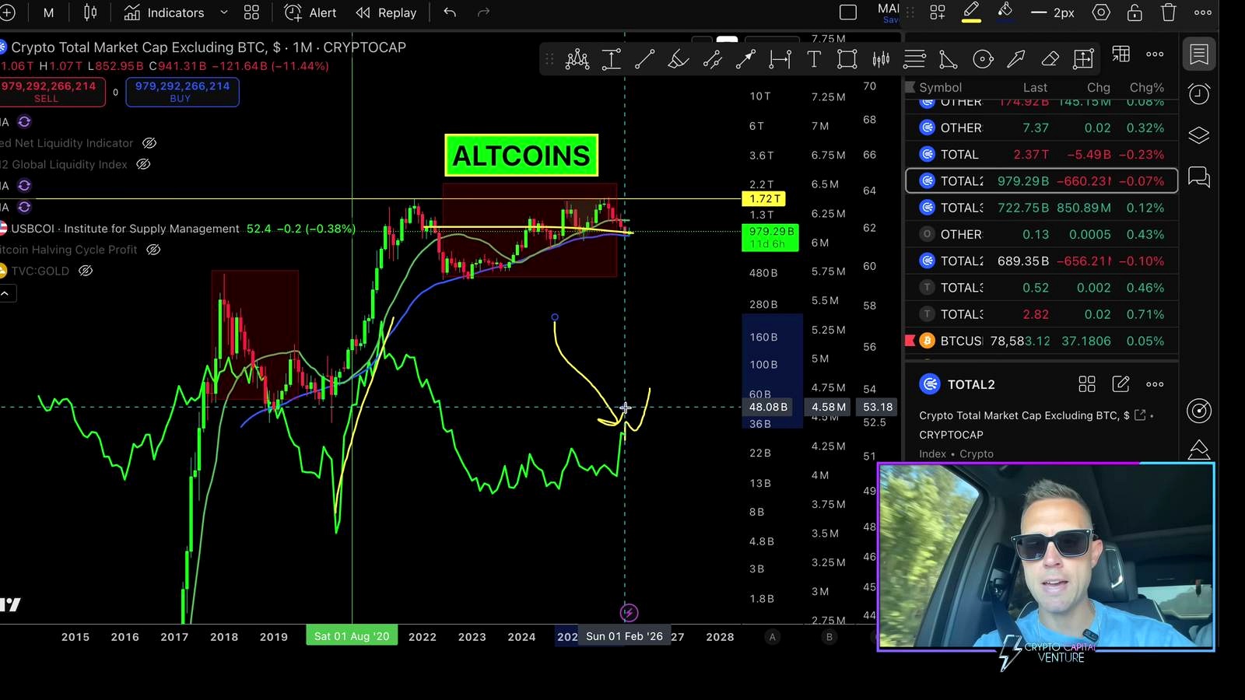Select TOTAL2 689.35B watchlist row
Screen dimensions: 1245x700
tap(1041, 261)
